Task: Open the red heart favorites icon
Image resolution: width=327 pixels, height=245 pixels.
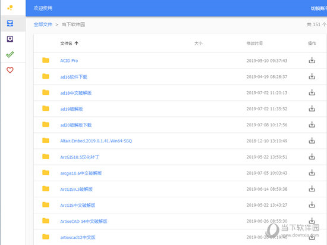Action: click(x=10, y=70)
